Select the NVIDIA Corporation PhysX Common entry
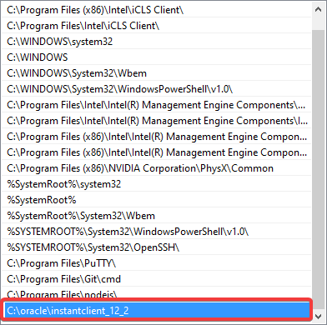The height and width of the screenshot is (325, 327). click(x=156, y=168)
